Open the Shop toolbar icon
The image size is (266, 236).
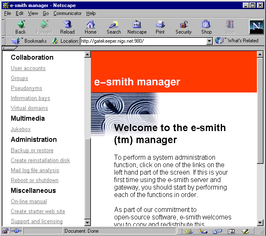point(206,24)
